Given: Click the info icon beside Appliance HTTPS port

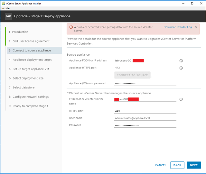Looking at the screenshot, I should click(x=181, y=68).
